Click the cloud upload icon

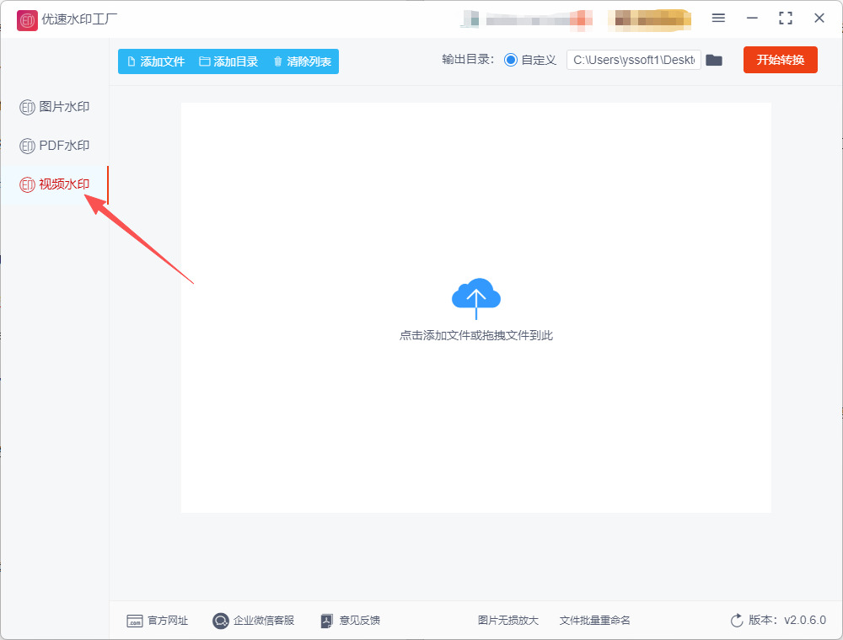click(475, 298)
